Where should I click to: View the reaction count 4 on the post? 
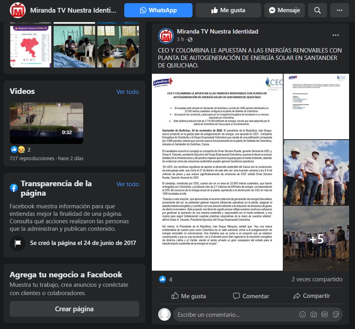170,280
